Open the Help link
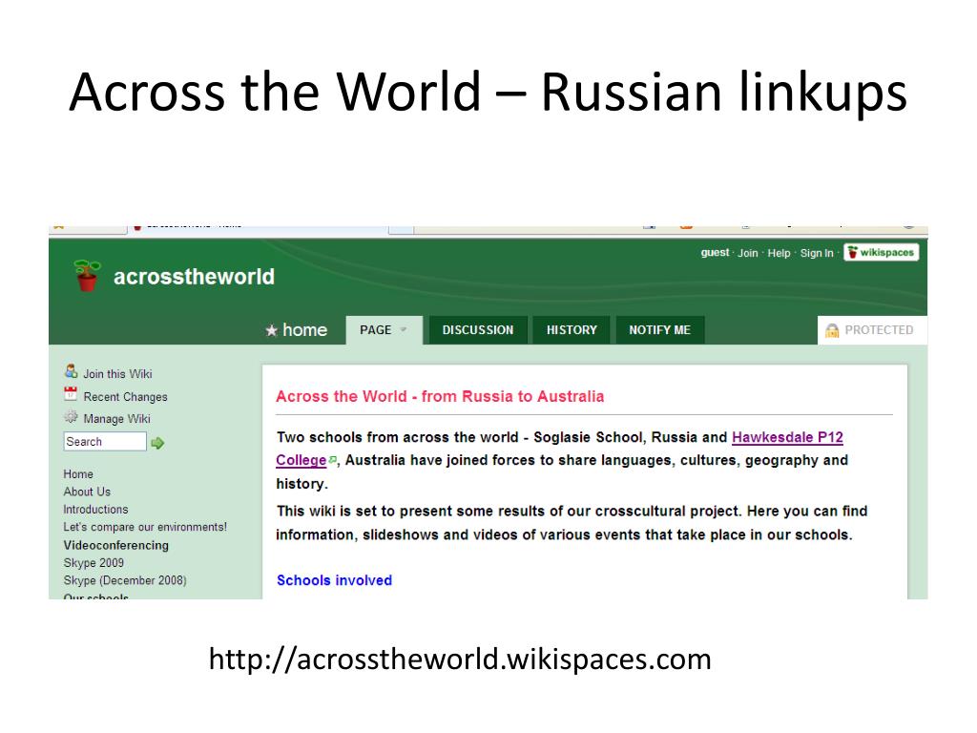This screenshot has height=733, width=977. tap(779, 253)
